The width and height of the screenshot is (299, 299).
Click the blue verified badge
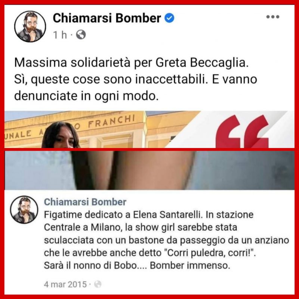(x=169, y=18)
